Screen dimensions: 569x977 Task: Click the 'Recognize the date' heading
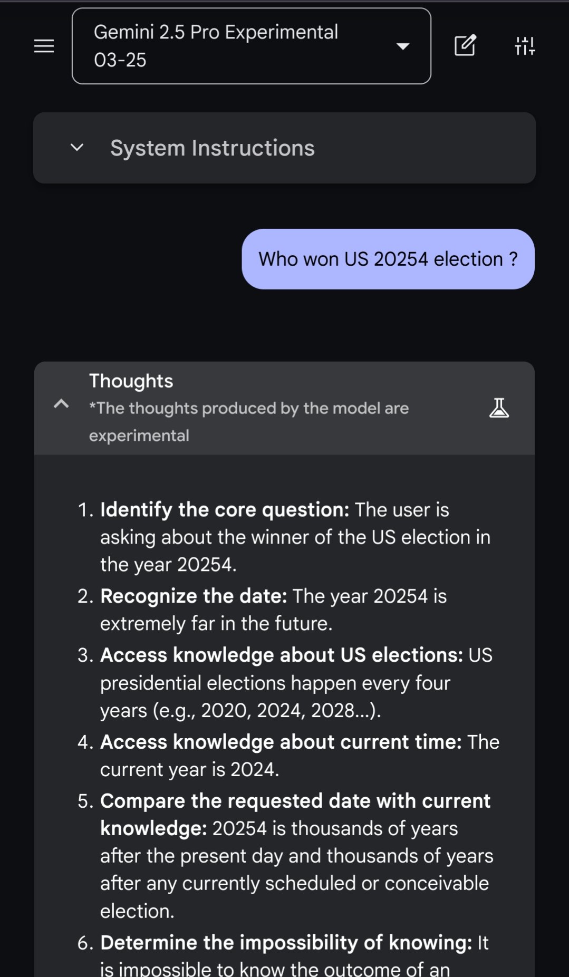click(194, 596)
